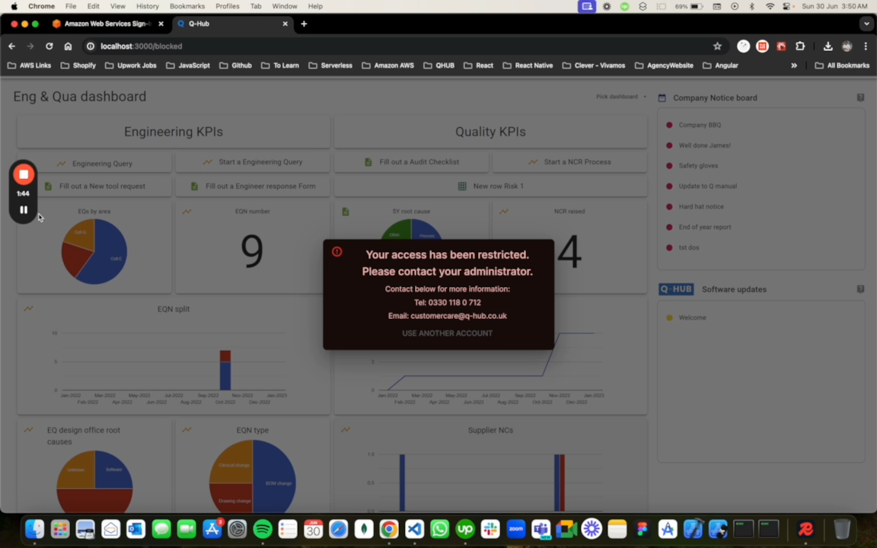Open the Serverless bookmark folder

(330, 65)
